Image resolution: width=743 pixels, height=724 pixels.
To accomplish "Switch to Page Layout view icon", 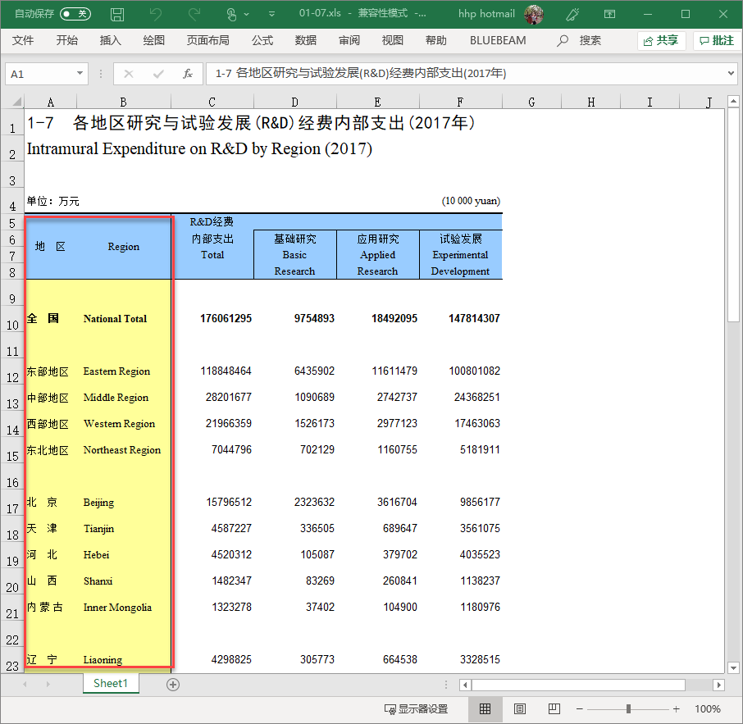I will tap(519, 708).
